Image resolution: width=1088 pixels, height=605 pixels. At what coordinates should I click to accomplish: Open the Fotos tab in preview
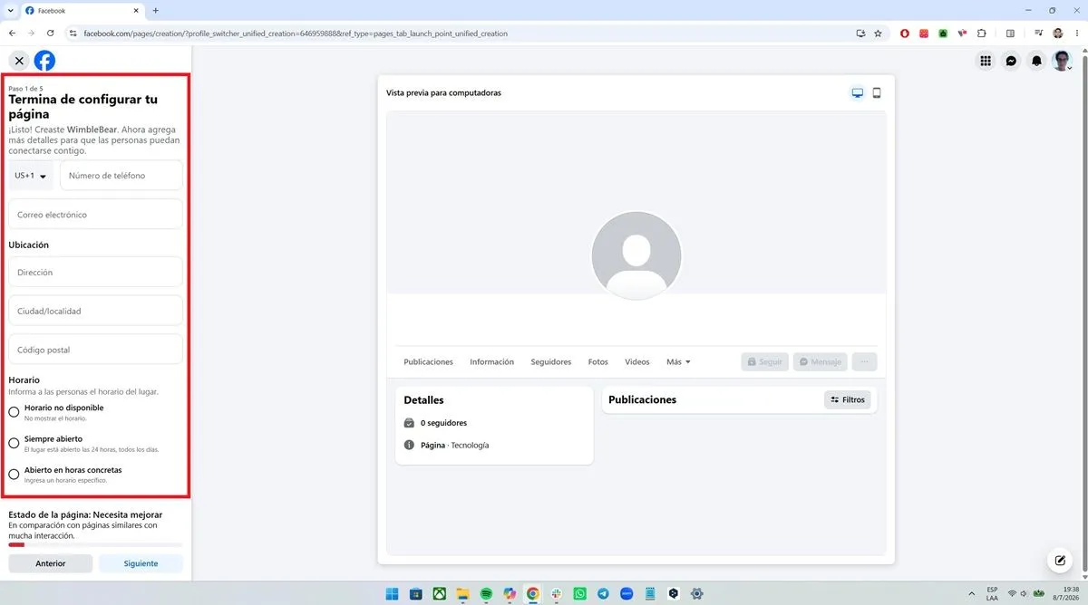coord(598,361)
